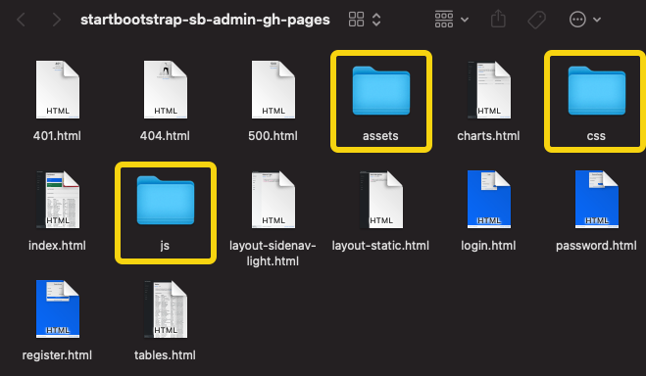Click the Share toolbar icon
The height and width of the screenshot is (376, 646).
pos(498,19)
